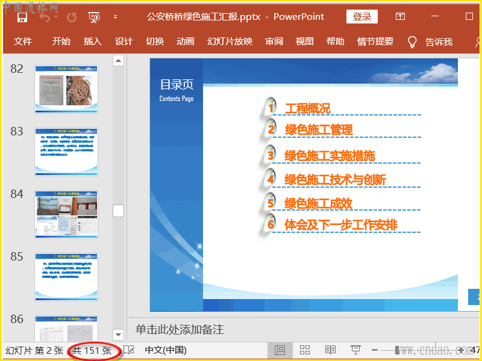482x361 pixels.
Task: Select slide 84 thumbnail
Action: click(66, 215)
